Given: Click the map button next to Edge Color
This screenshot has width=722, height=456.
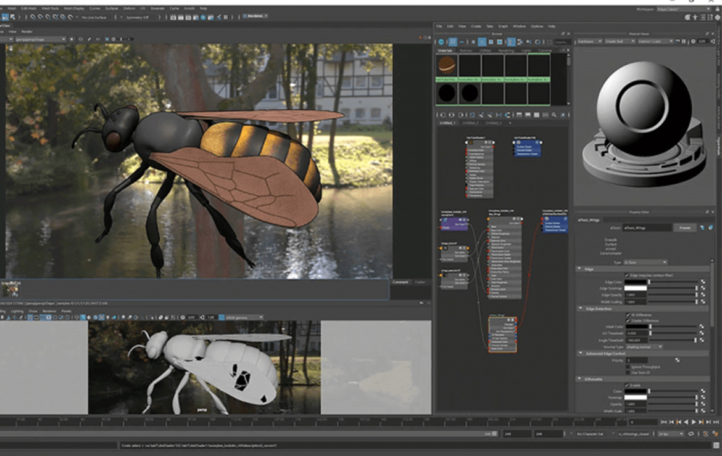Looking at the screenshot, I should pos(702,282).
